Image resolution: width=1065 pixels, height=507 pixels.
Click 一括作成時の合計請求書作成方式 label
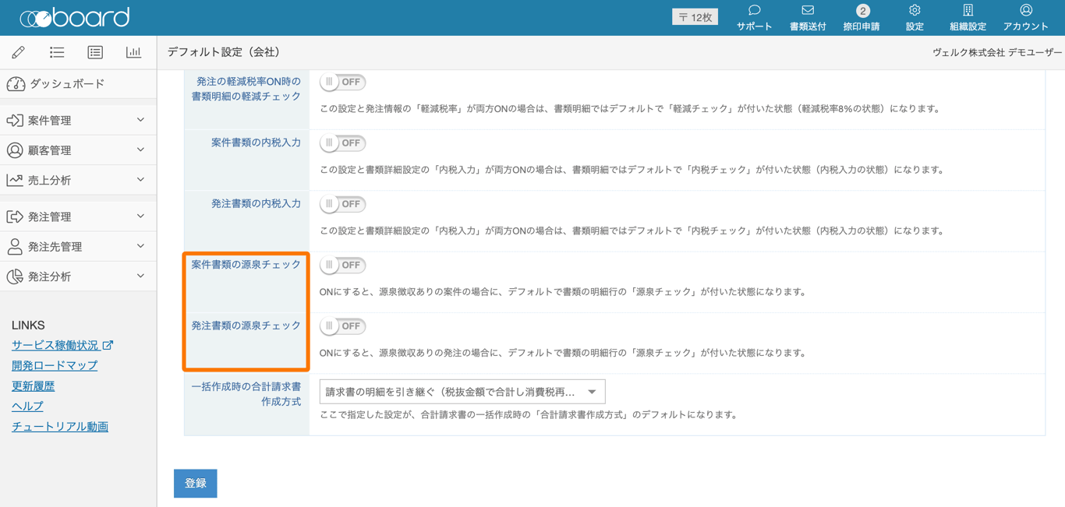(246, 394)
